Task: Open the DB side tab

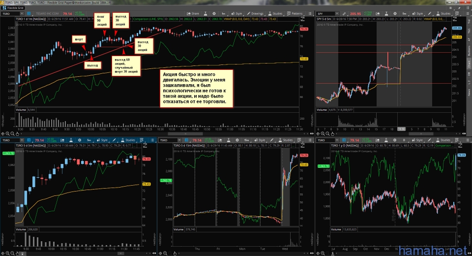Action: tap(469, 74)
